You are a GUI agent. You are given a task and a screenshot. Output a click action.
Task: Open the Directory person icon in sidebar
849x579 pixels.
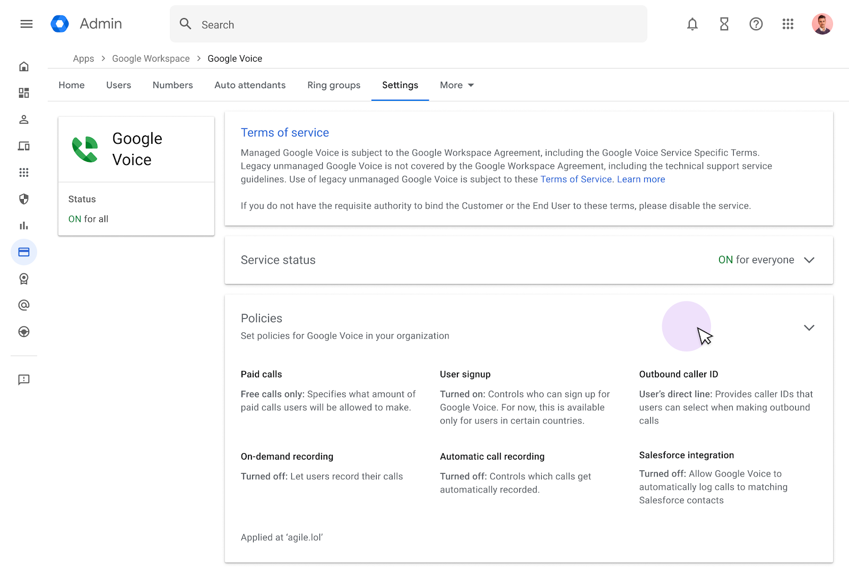click(24, 119)
